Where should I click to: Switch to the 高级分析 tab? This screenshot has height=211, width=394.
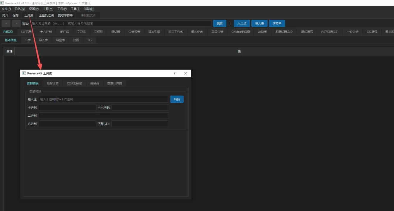click(x=217, y=32)
